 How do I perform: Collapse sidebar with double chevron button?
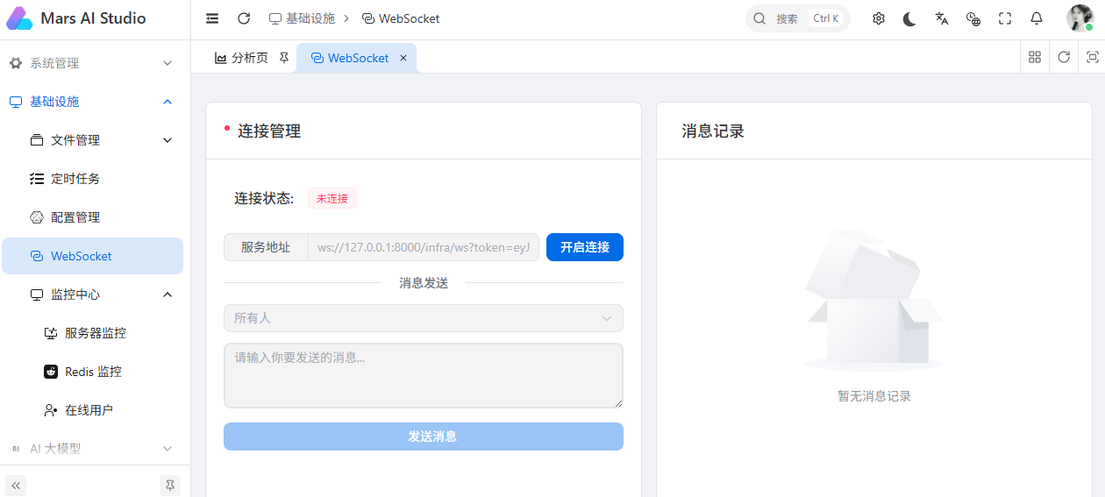[16, 485]
